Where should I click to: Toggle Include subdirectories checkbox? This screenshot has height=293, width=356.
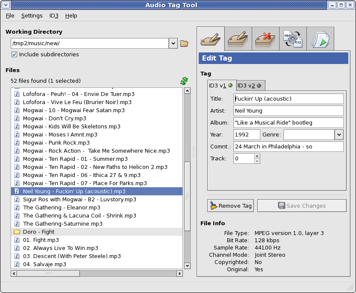coord(14,55)
